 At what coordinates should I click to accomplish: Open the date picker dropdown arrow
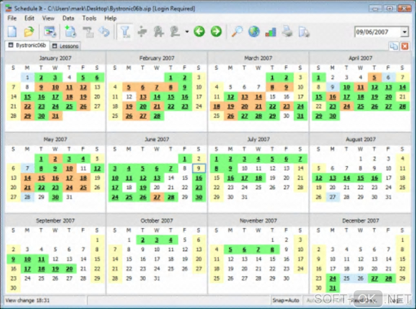404,32
